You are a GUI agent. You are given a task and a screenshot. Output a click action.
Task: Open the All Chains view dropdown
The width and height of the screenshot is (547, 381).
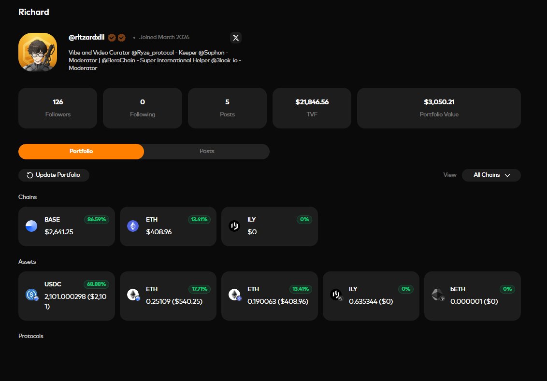[x=491, y=175]
